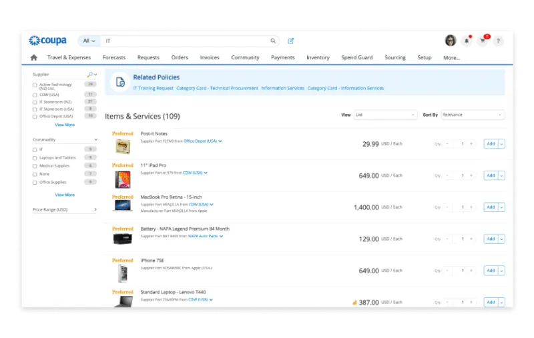Open Add options arrow for iPad Pro
This screenshot has width=534, height=338.
click(x=501, y=175)
